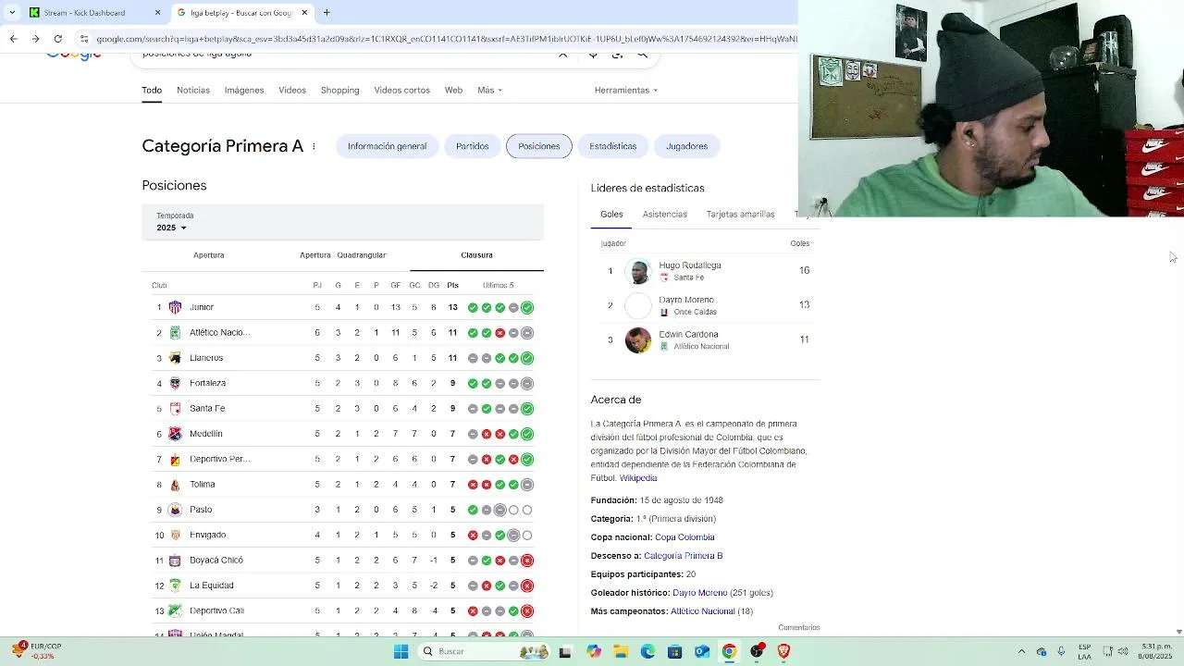The height and width of the screenshot is (666, 1184).
Task: Click the Fortaleza team crest icon
Action: (x=175, y=383)
